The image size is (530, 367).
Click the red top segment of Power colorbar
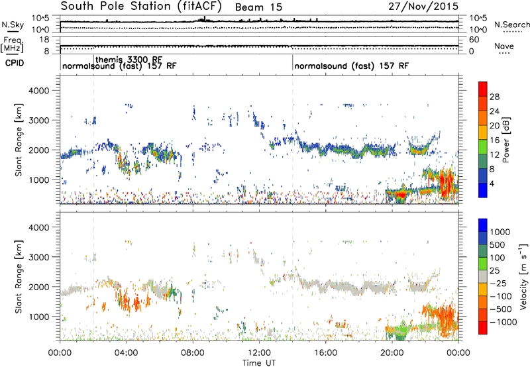(483, 89)
